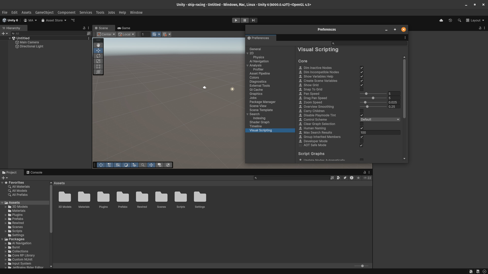Screen dimensions: 488x274
Task: Click the star favorites filter in Project toolbar
Action: pos(358,178)
